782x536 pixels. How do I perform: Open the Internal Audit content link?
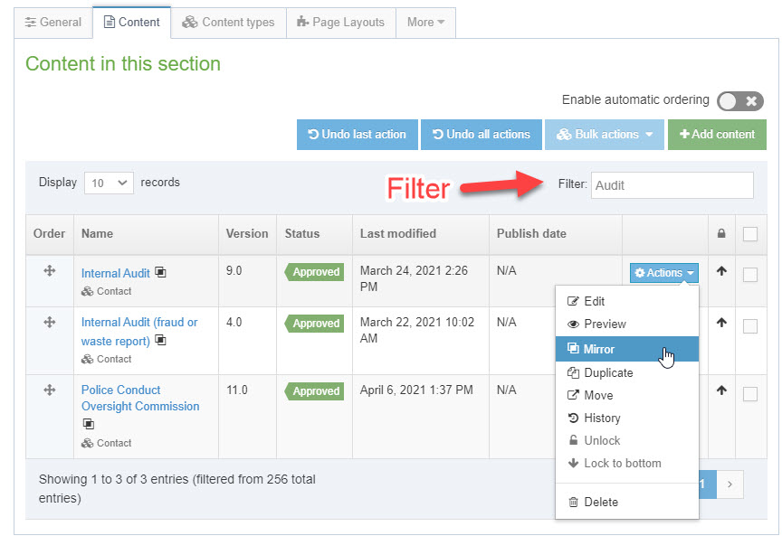coord(115,274)
